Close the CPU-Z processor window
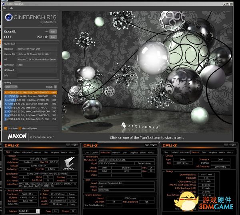 pos(74,145)
